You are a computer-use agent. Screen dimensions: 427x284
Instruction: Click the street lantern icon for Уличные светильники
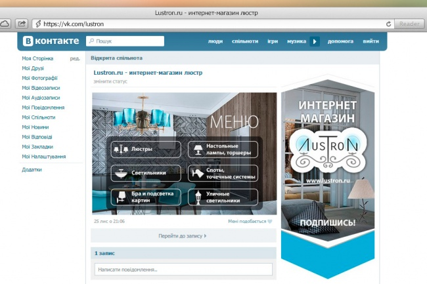click(199, 197)
